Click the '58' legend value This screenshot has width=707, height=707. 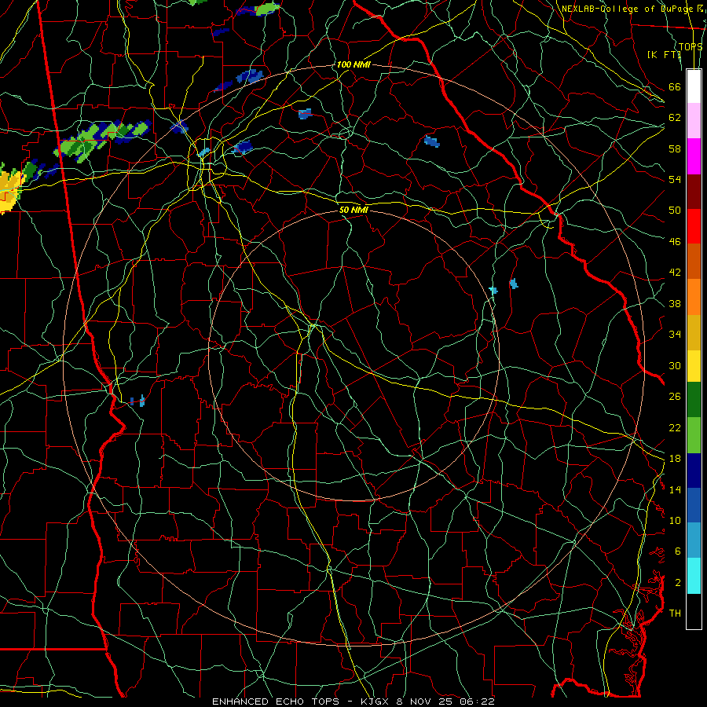675,148
